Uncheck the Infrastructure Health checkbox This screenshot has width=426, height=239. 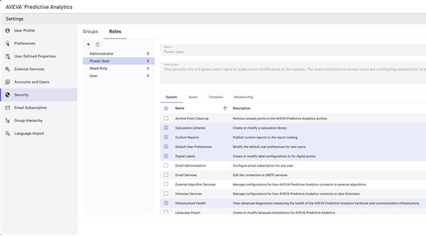pos(166,203)
